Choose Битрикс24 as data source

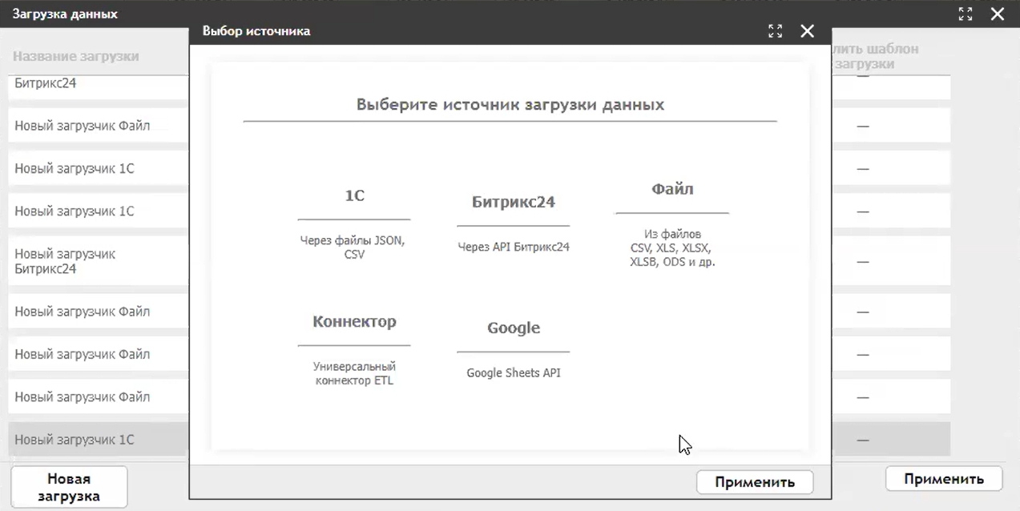514,223
